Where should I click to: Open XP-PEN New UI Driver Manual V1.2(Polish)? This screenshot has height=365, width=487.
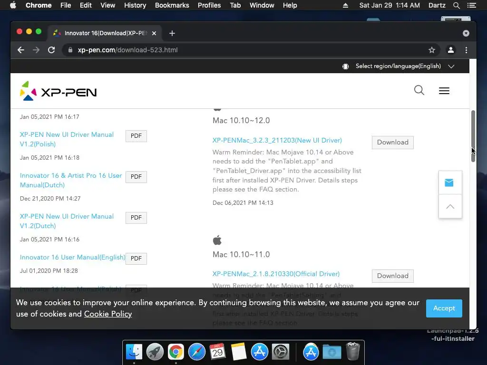(x=67, y=139)
